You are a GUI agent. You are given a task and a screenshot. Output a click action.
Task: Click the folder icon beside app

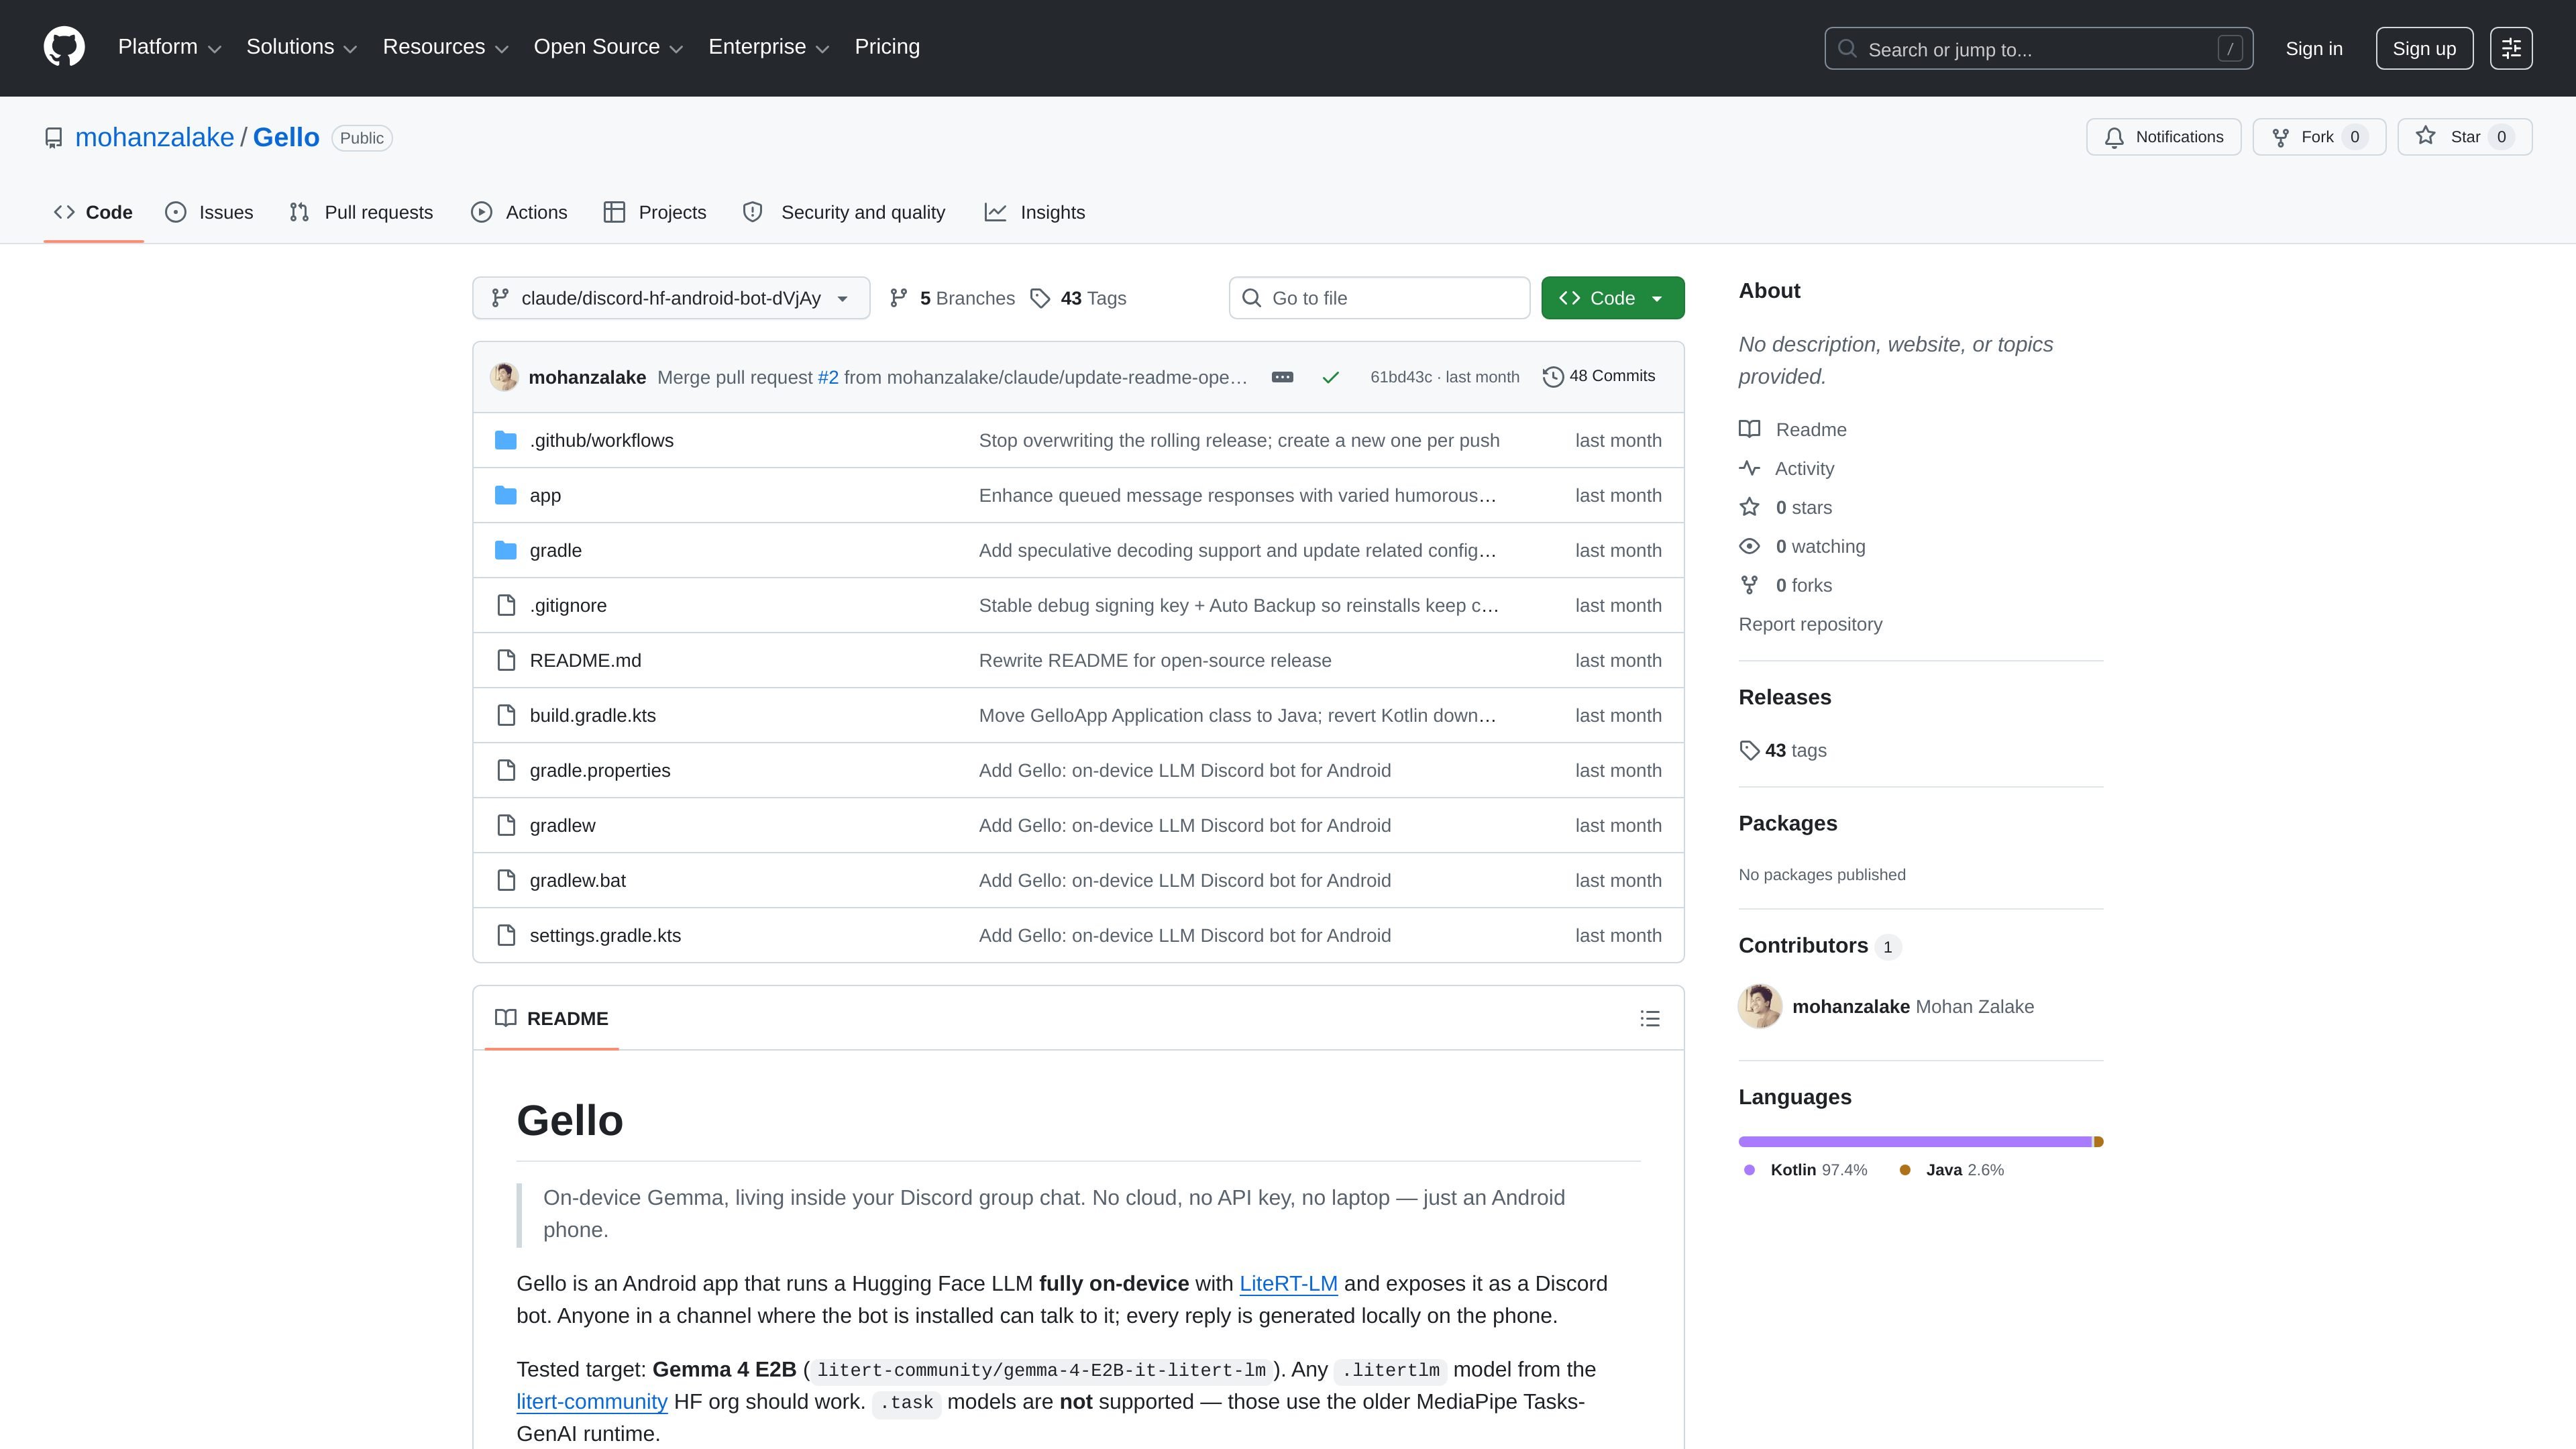tap(506, 495)
